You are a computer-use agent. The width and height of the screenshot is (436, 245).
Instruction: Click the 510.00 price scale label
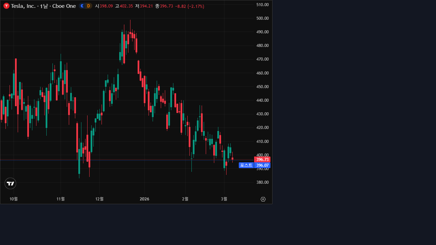pyautogui.click(x=263, y=4)
